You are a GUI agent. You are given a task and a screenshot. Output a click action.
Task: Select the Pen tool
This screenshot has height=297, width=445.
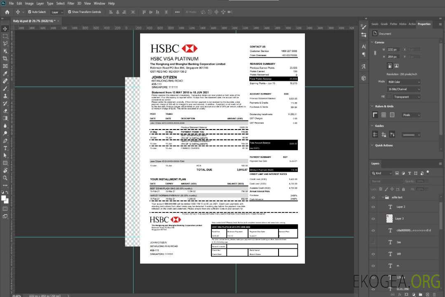click(5, 141)
